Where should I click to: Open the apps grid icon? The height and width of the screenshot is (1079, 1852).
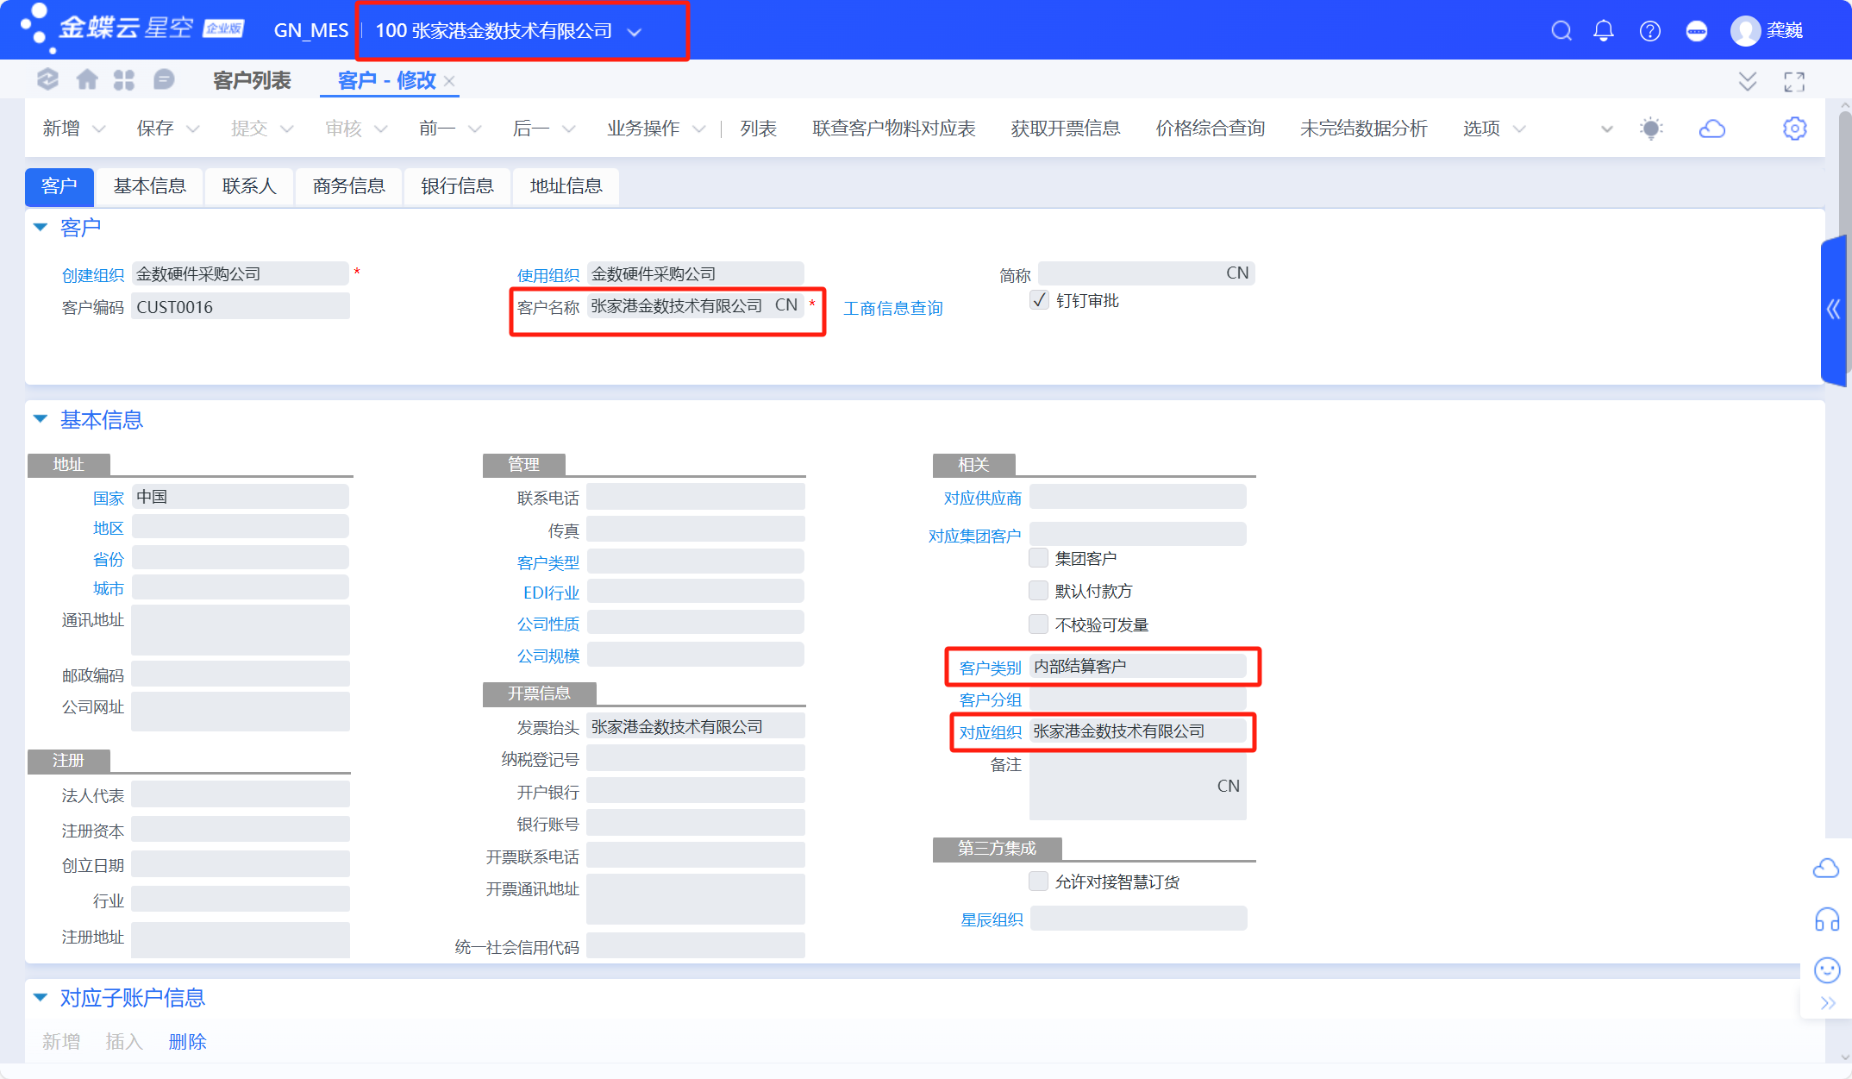(124, 80)
